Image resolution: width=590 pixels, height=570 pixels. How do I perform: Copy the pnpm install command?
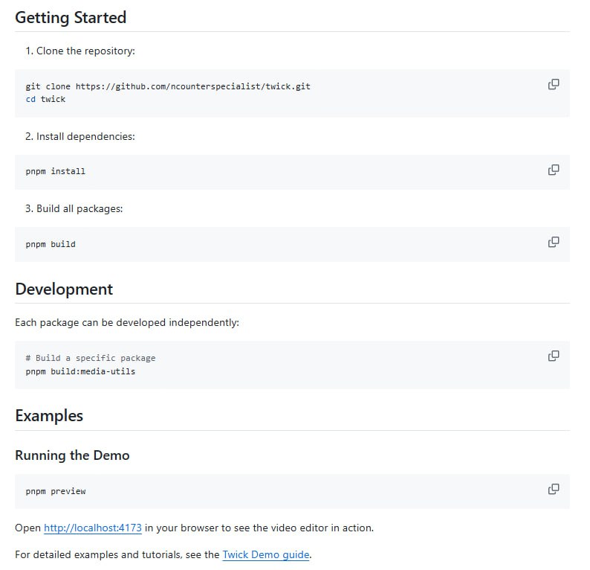tap(553, 170)
